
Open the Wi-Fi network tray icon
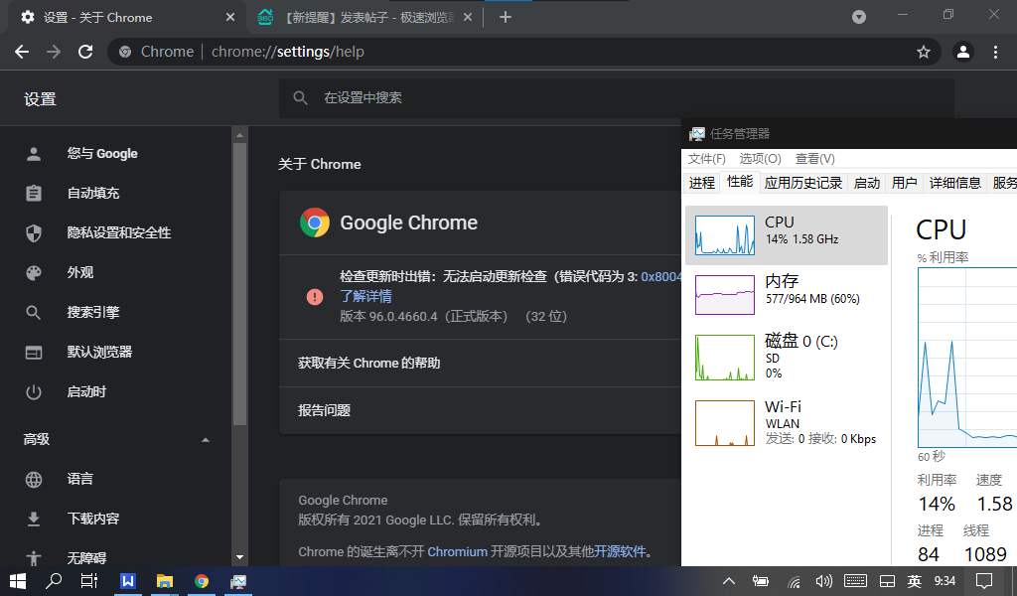(794, 582)
